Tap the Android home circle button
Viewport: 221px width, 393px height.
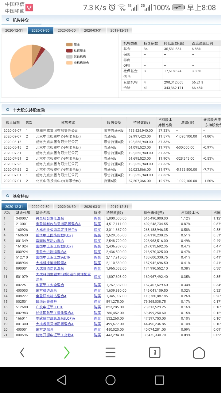(x=110, y=380)
